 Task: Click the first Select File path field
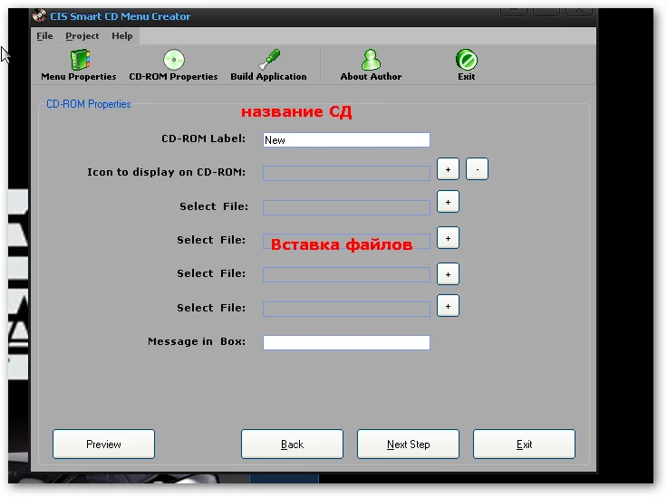(x=346, y=207)
